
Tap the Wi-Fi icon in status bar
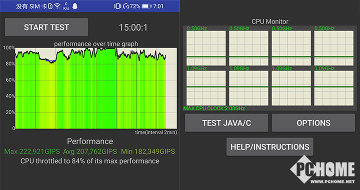(57, 6)
